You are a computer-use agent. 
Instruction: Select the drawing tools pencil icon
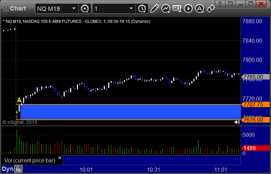tap(154, 9)
